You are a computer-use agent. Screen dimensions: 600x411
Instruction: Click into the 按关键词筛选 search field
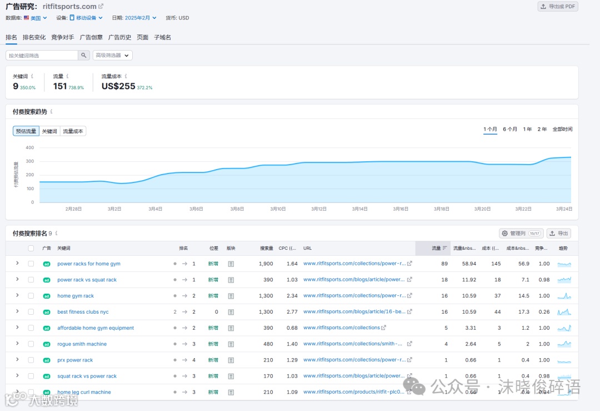pyautogui.click(x=42, y=56)
